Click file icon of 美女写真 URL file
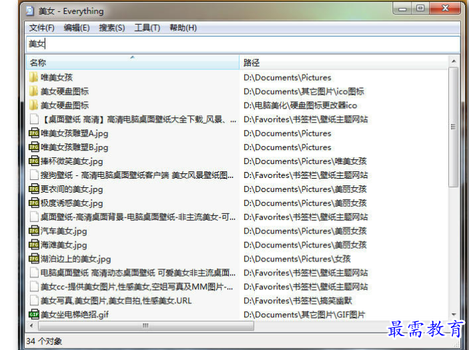469x350 pixels. coord(34,301)
